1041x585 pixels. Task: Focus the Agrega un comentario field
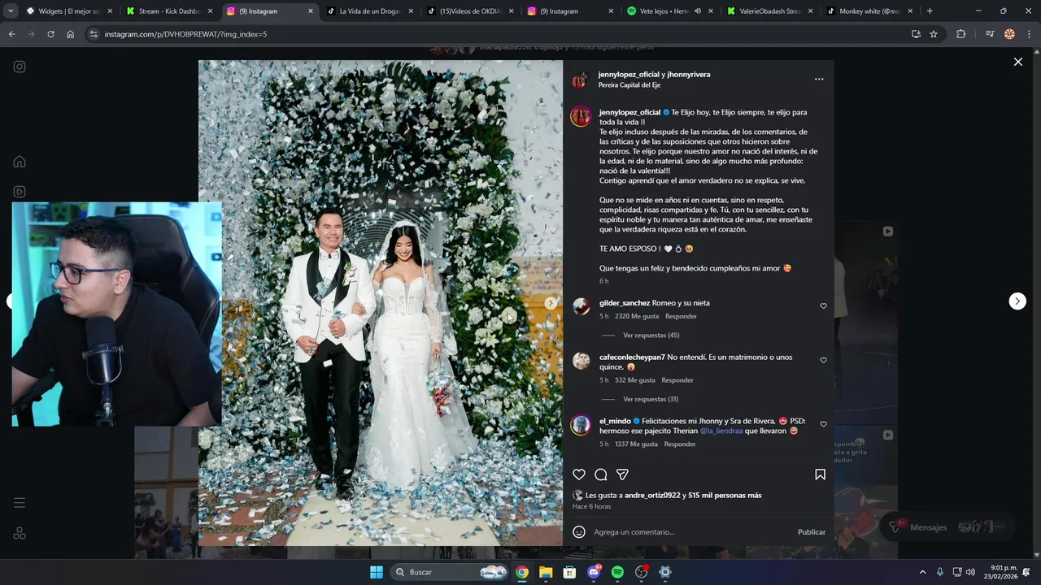pyautogui.click(x=691, y=532)
